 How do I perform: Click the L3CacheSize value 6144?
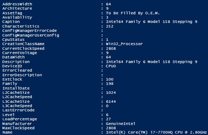(111, 102)
